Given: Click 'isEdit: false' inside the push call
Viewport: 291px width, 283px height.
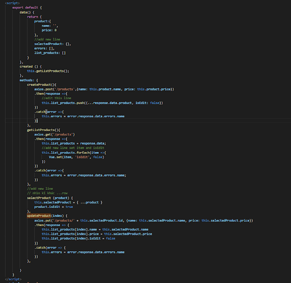Looking at the screenshot, I should [x=148, y=103].
